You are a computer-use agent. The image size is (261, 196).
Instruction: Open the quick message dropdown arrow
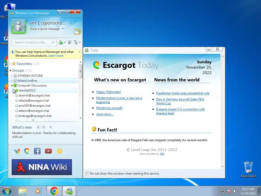point(63,29)
